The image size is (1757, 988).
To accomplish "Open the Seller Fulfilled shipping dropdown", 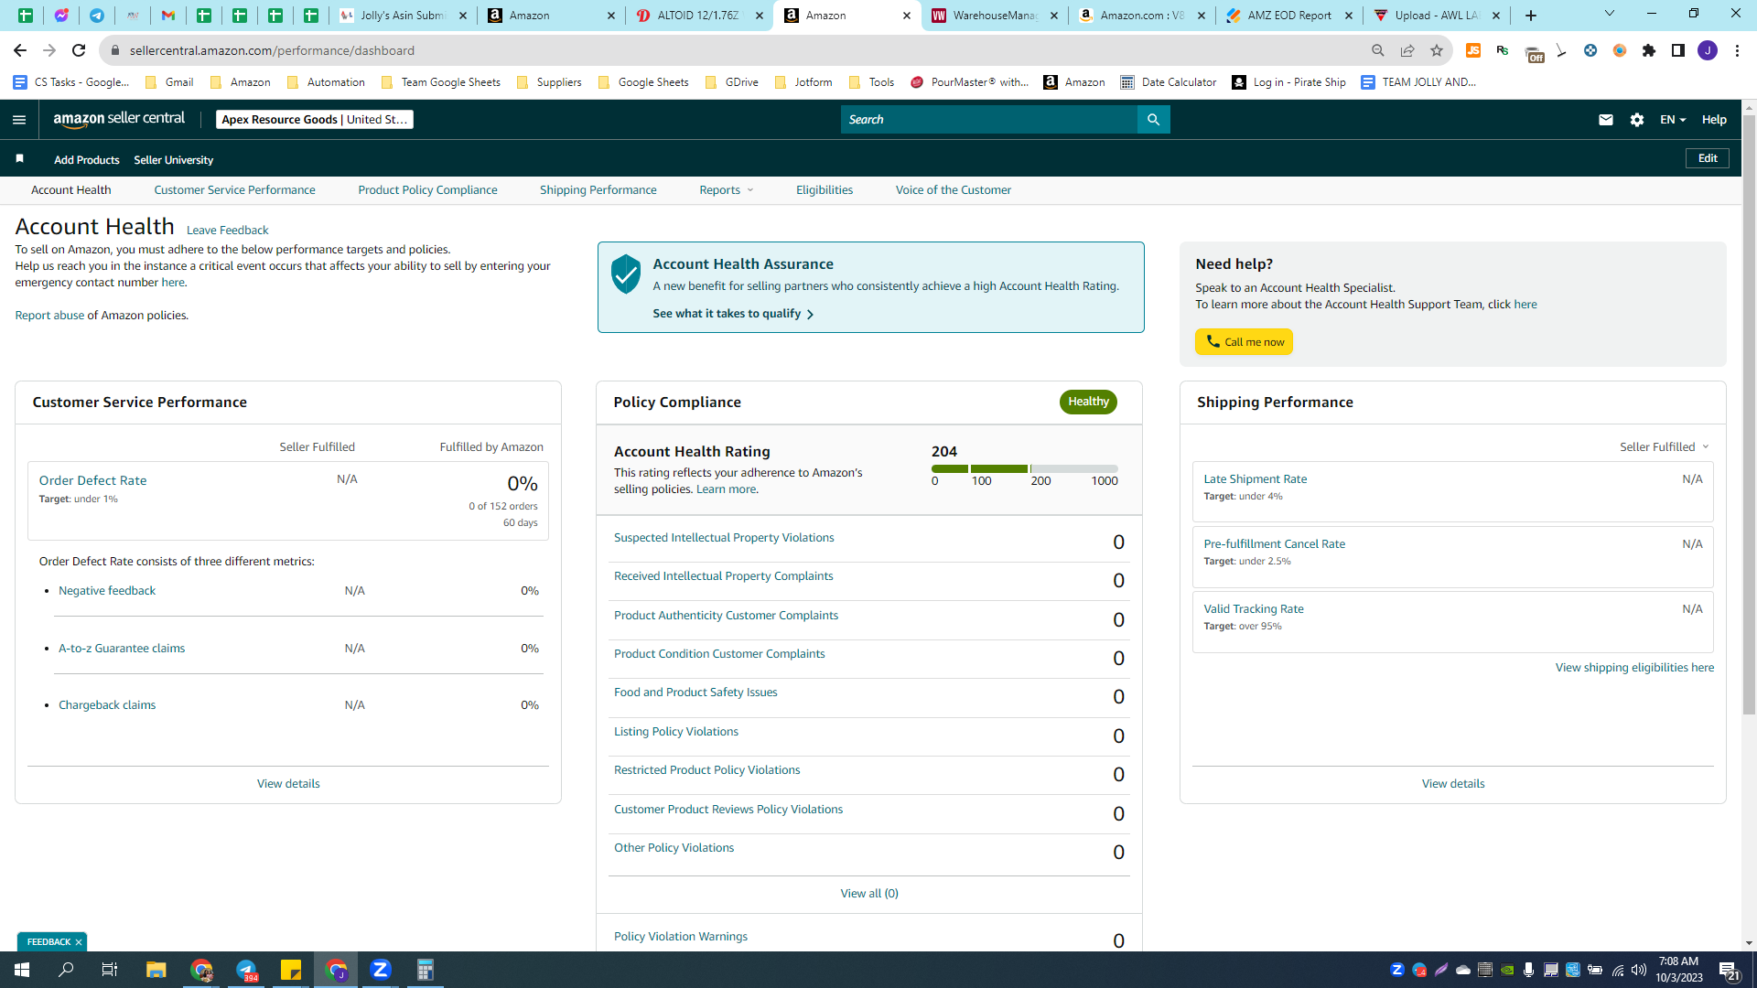I will (1665, 447).
